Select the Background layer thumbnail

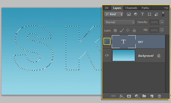tap(124, 55)
